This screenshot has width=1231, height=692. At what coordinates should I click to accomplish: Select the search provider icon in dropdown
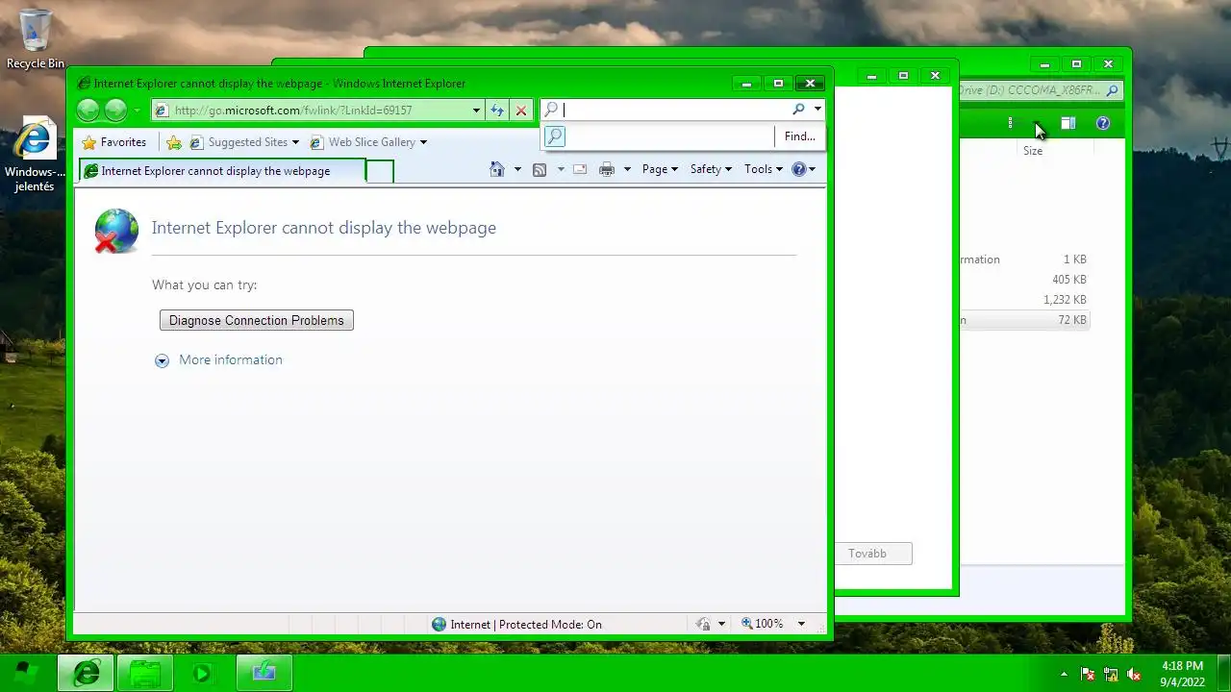click(x=555, y=136)
